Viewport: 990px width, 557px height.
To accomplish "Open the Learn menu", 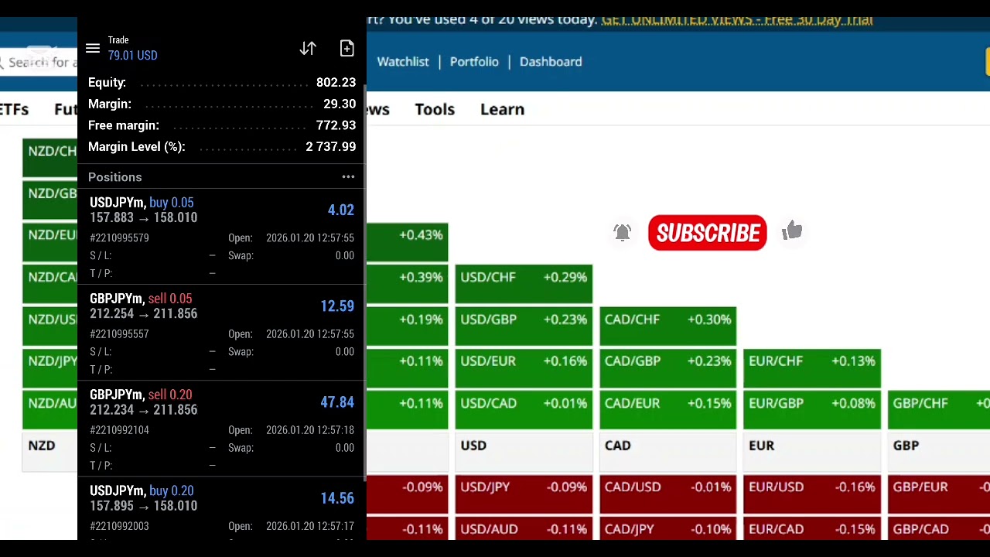I will pos(502,109).
